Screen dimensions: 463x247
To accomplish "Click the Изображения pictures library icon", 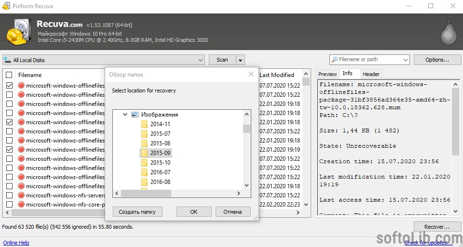I will pos(135,115).
